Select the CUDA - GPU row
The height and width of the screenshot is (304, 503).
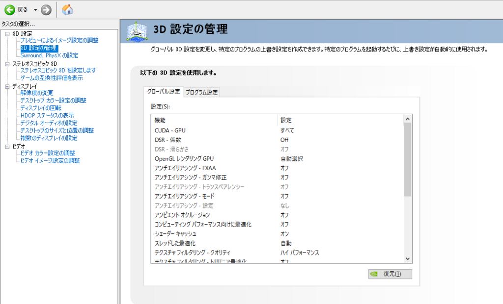pos(277,131)
